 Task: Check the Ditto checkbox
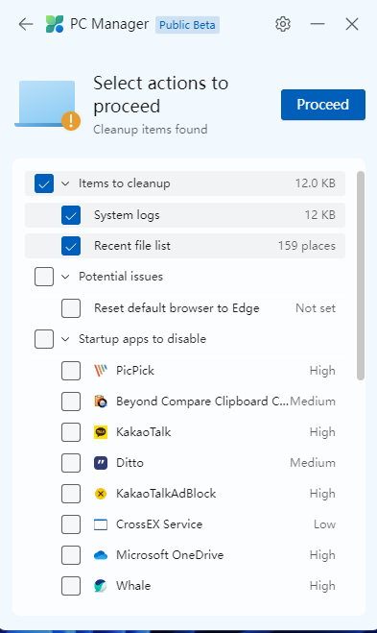(x=71, y=463)
